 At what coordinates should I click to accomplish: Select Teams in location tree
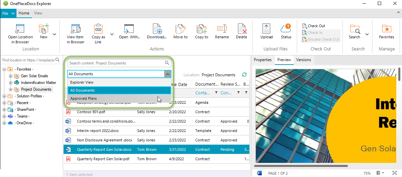[x=22, y=116]
